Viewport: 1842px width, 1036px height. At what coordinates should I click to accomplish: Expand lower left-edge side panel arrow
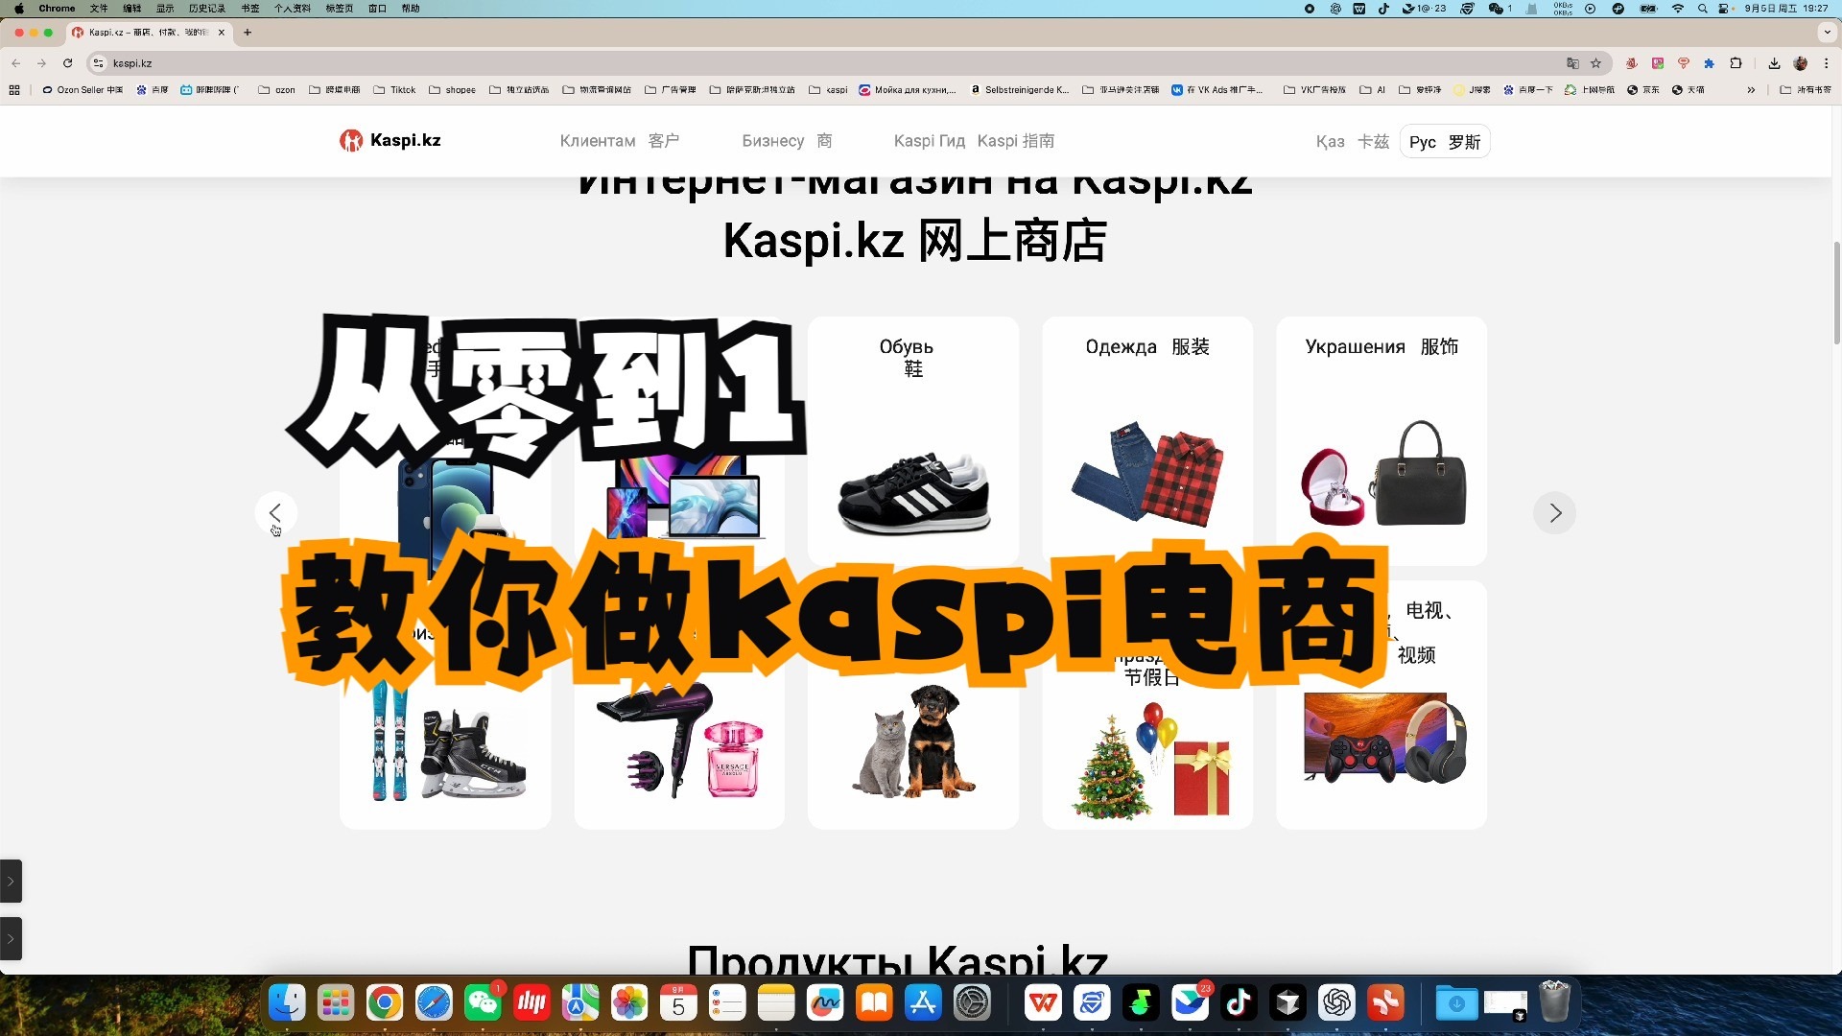[11, 938]
